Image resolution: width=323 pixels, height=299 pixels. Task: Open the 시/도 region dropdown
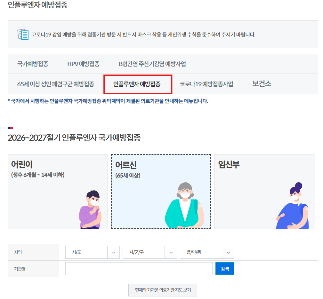coord(93,252)
